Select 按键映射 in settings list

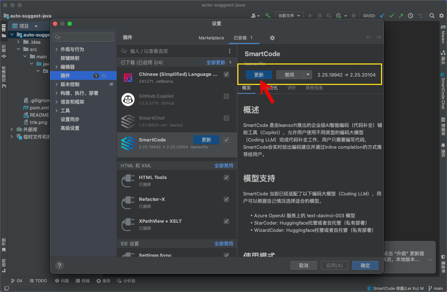pyautogui.click(x=70, y=58)
